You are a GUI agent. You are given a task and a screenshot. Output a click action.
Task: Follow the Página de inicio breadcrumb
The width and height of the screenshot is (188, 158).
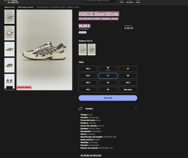(x=9, y=7)
